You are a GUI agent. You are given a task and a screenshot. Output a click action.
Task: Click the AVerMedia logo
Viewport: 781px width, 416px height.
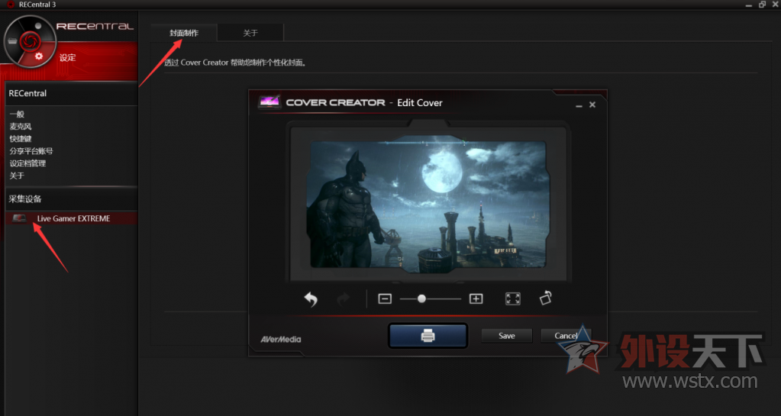click(x=281, y=339)
